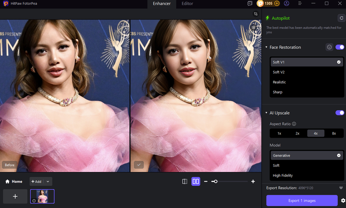Open the hamburger main menu
Screen dimensions: 346x208
[x=300, y=3]
